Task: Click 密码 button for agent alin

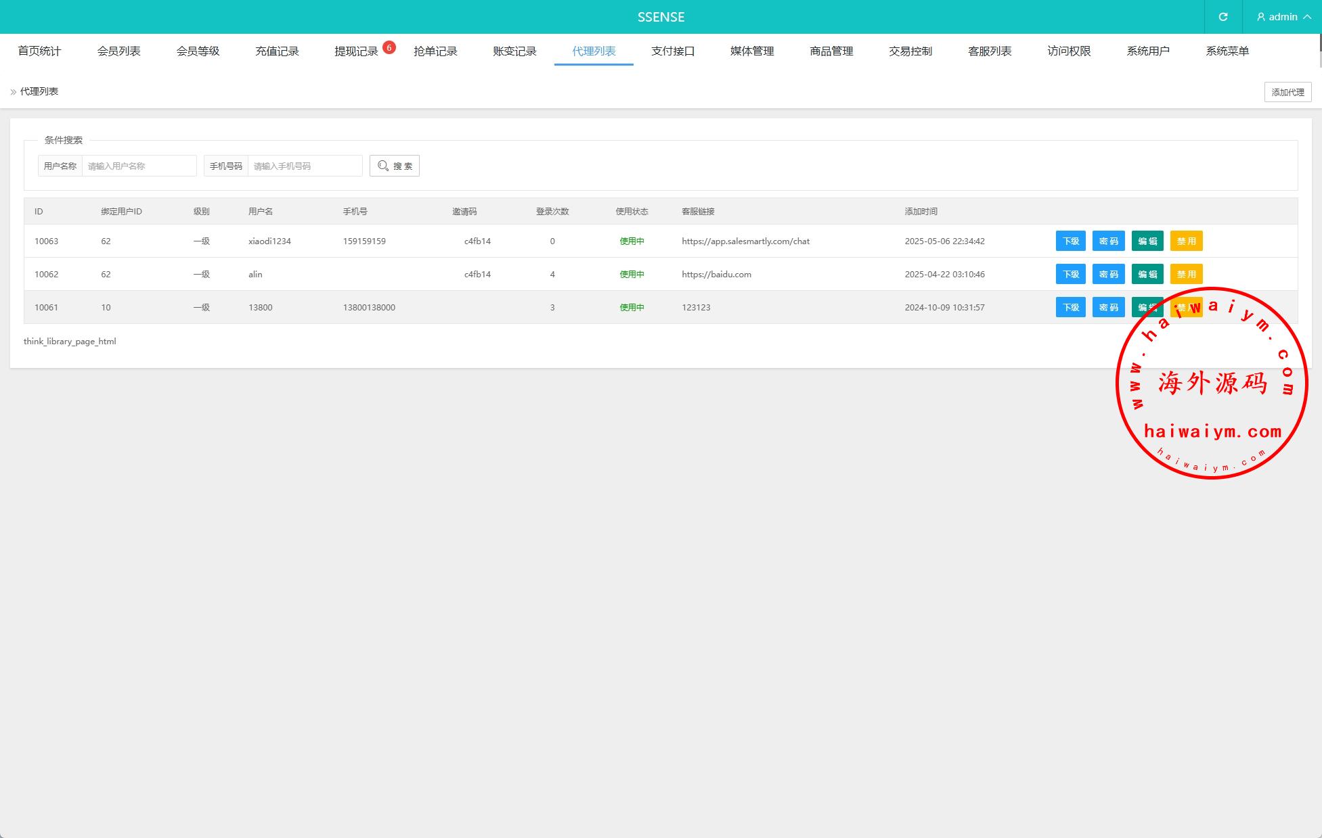Action: click(x=1108, y=274)
